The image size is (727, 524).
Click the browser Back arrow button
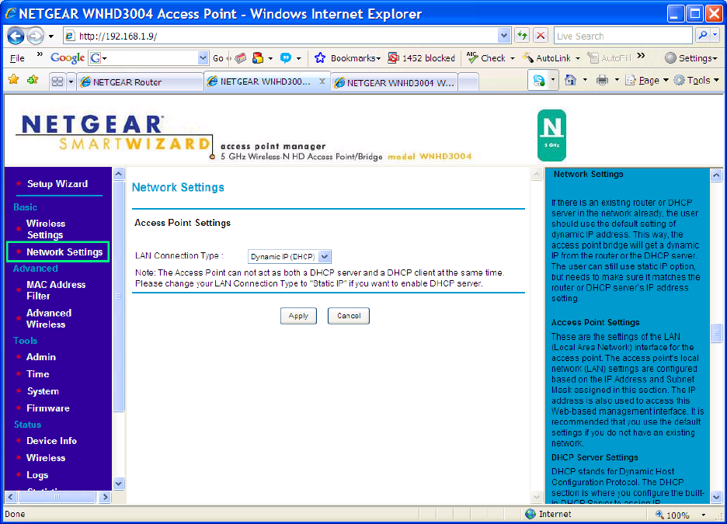(16, 36)
